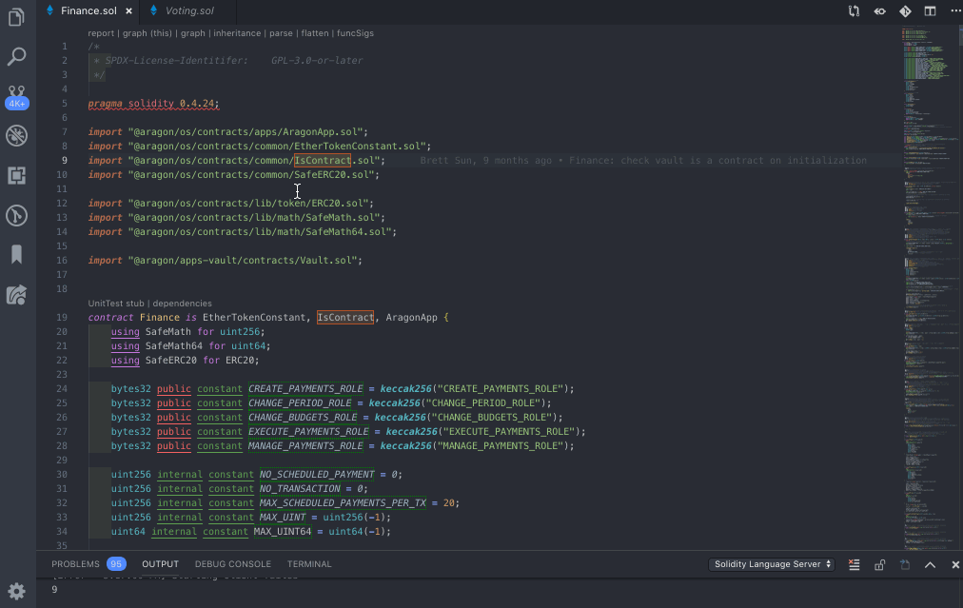This screenshot has height=608, width=963.
Task: Open the editor more actions menu
Action: (x=955, y=10)
